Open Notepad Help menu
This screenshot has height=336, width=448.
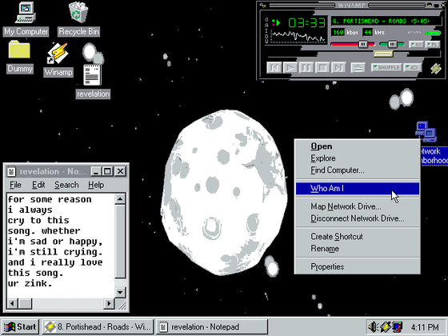pos(96,185)
